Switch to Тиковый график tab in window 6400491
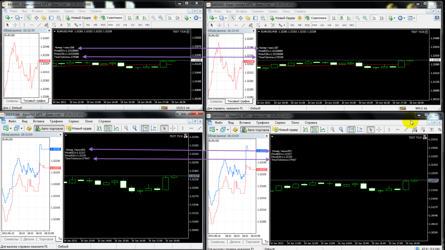This screenshot has height=250, width=445. (34, 101)
